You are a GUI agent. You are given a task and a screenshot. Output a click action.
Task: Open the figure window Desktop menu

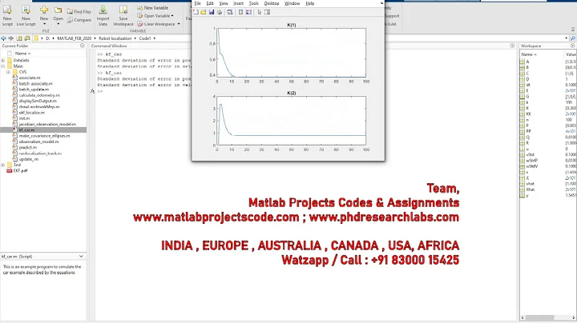click(x=272, y=3)
